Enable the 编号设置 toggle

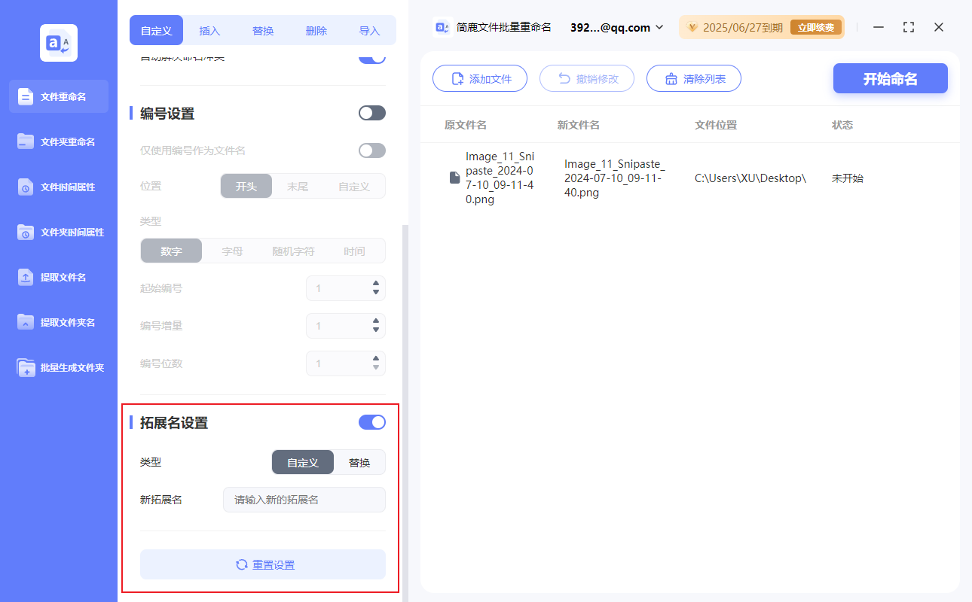coord(371,112)
